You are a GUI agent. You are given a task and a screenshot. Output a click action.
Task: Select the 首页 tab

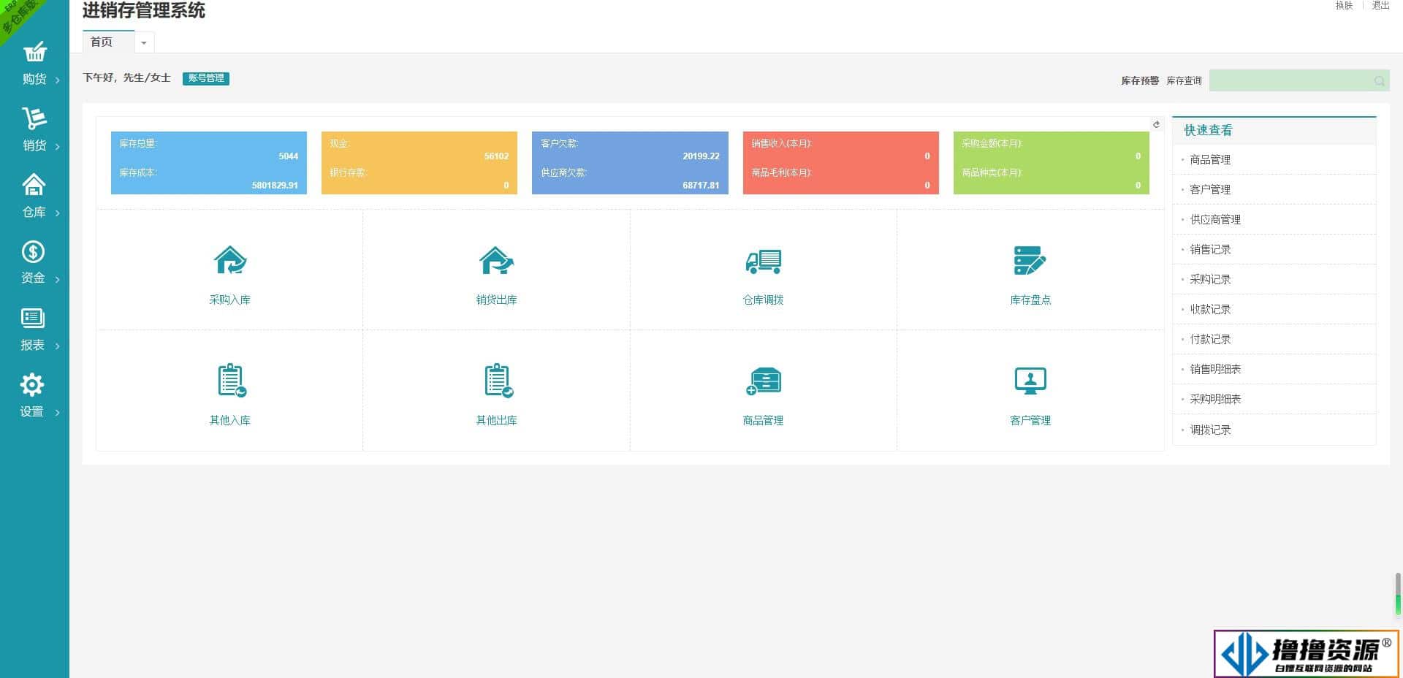tap(108, 42)
